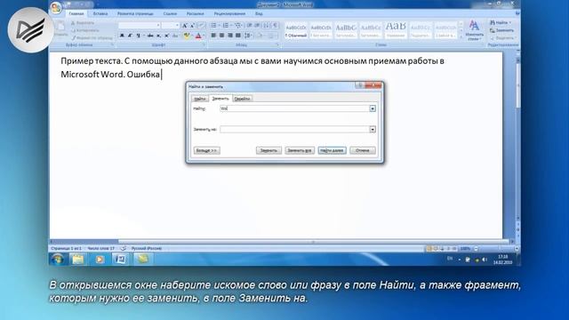This screenshot has height=320, width=569.
Task: Click the decrease indent icon
Action: coord(250,26)
